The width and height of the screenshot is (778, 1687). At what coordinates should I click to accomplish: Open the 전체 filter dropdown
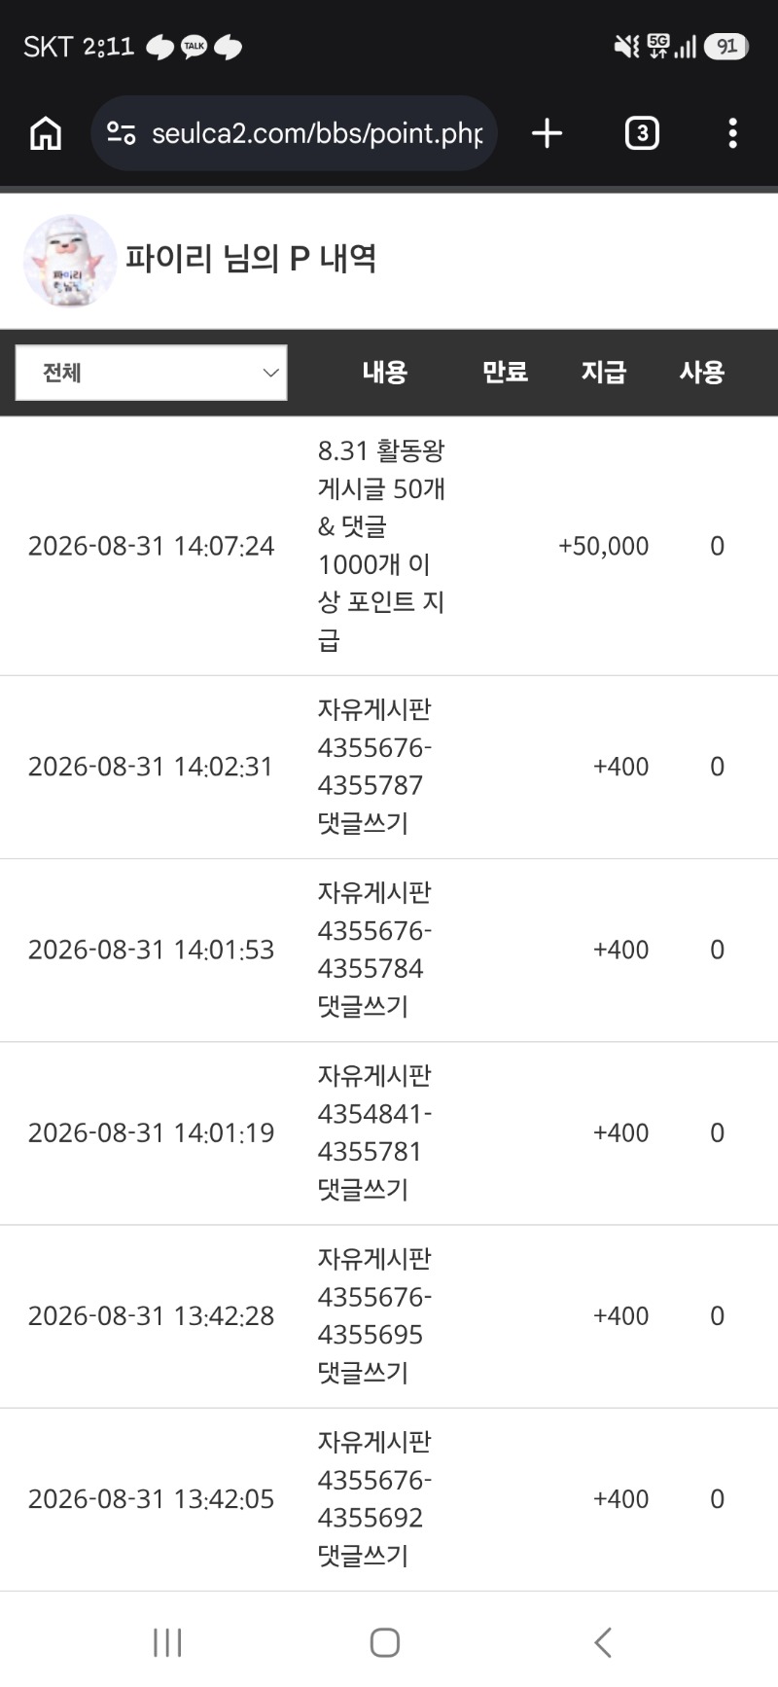[x=152, y=373]
